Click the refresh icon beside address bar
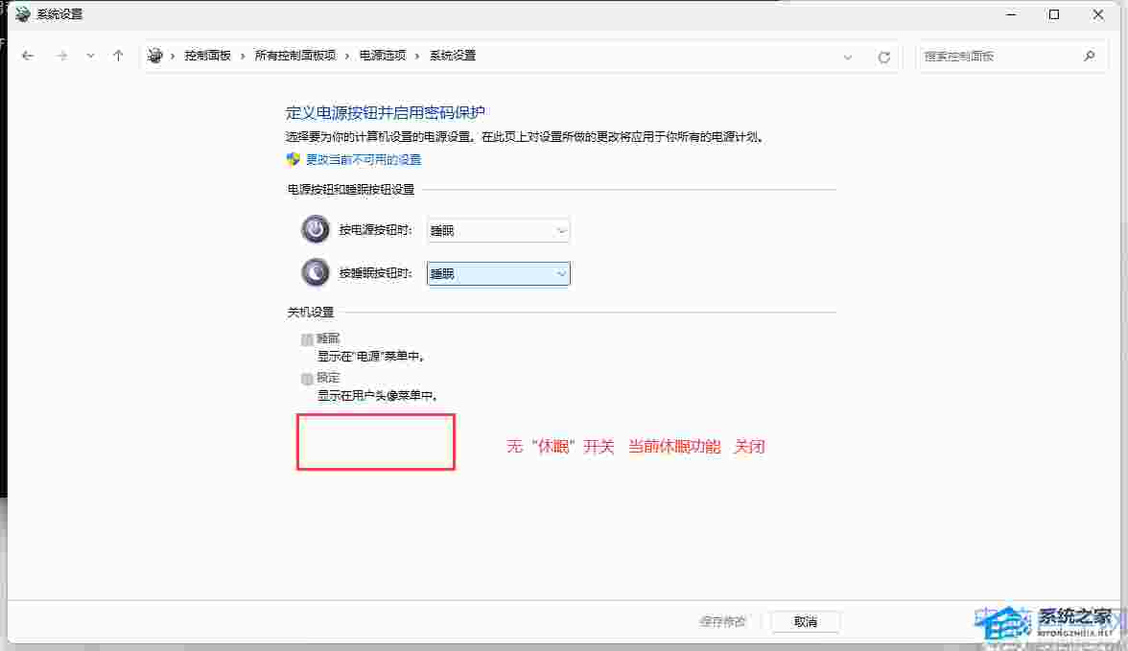The image size is (1128, 651). pos(883,57)
